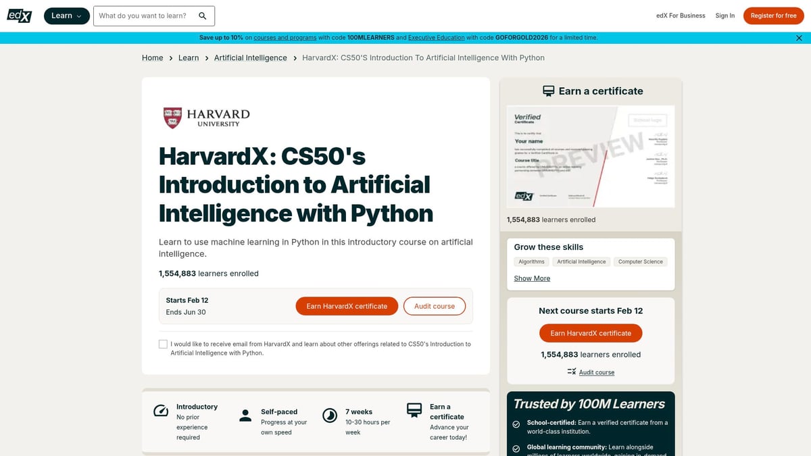This screenshot has height=456, width=811.
Task: Click 'Starts Feb 12' text
Action: pos(187,300)
